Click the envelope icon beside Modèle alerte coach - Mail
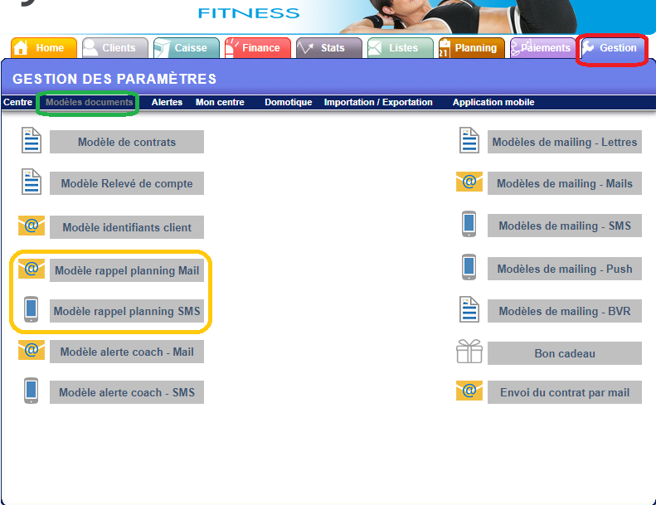 pos(32,351)
